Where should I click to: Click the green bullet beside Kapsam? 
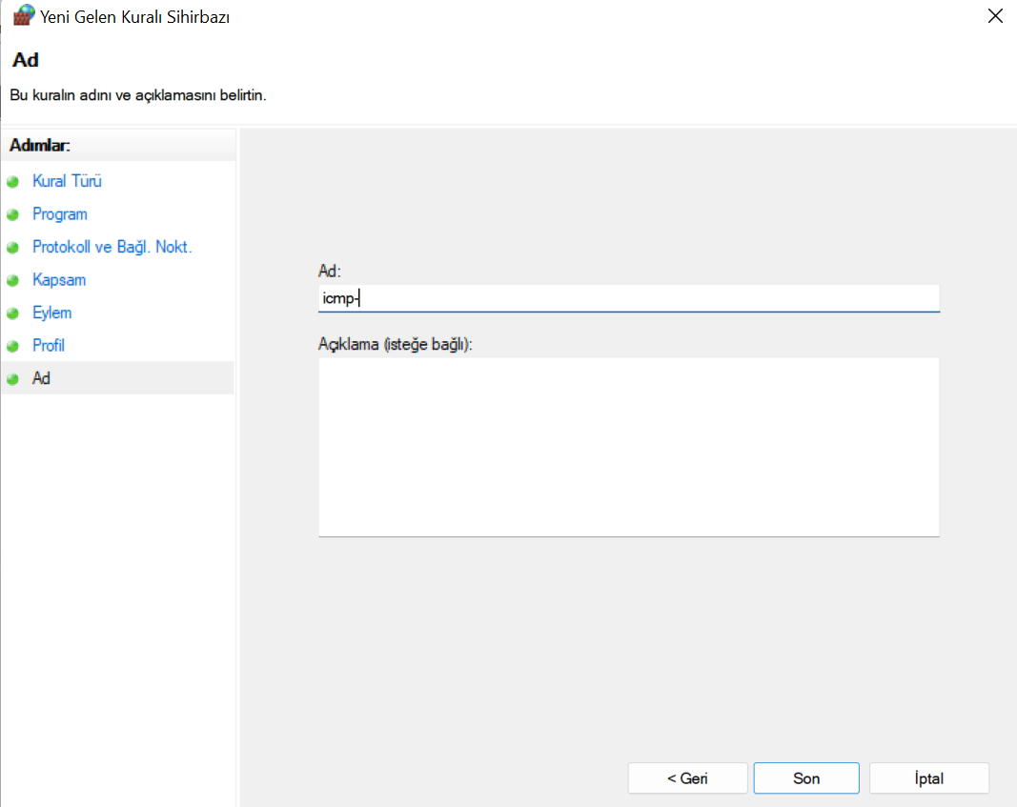coord(13,281)
